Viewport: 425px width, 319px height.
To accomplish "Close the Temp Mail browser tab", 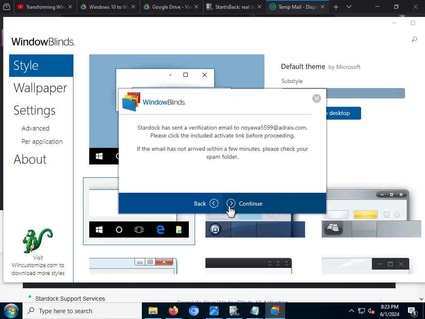I will pyautogui.click(x=322, y=7).
